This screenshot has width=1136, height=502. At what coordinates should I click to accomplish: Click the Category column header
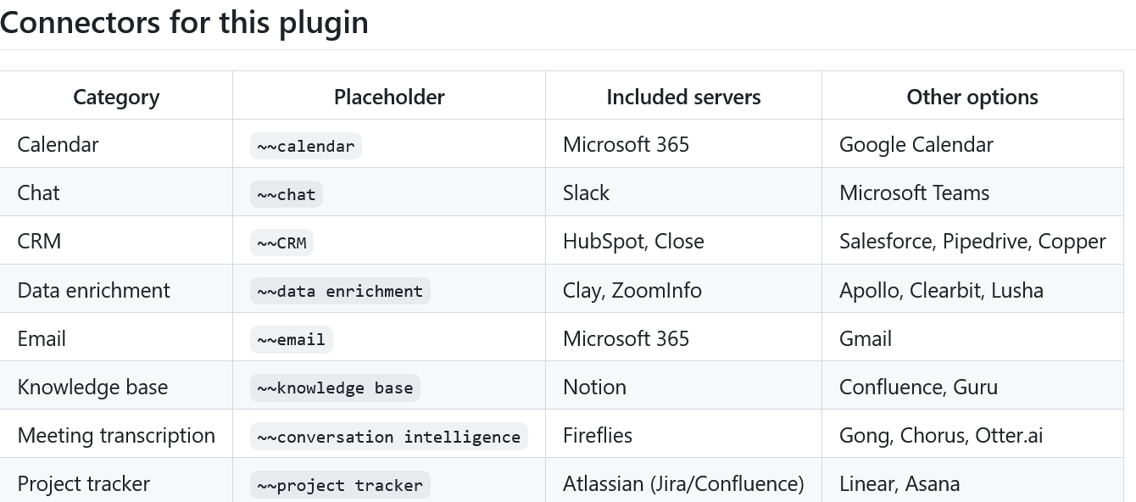click(116, 97)
